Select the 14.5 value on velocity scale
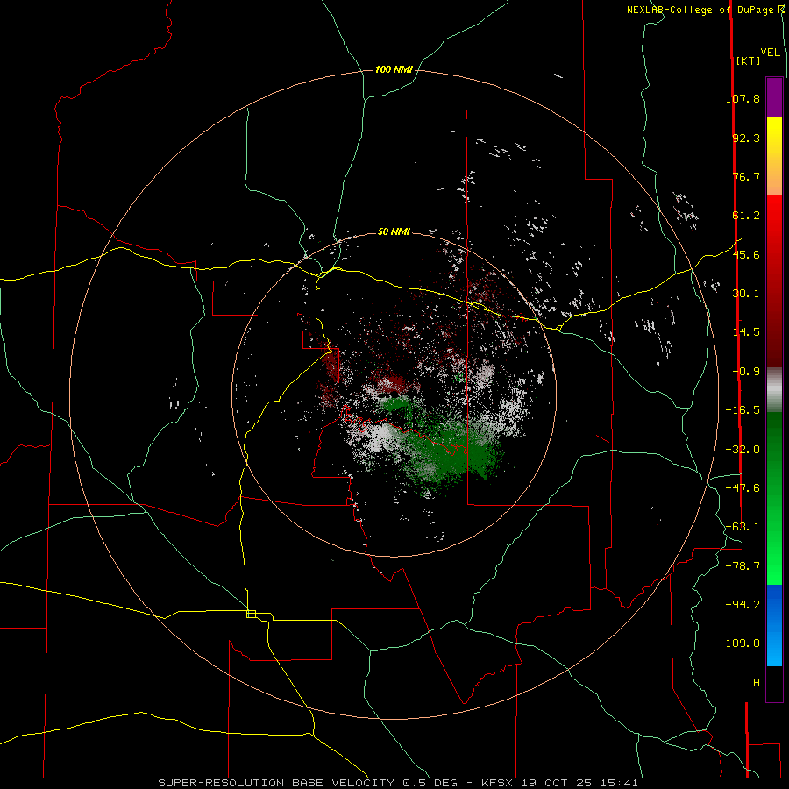Screen dimensions: 789x789 (x=746, y=332)
